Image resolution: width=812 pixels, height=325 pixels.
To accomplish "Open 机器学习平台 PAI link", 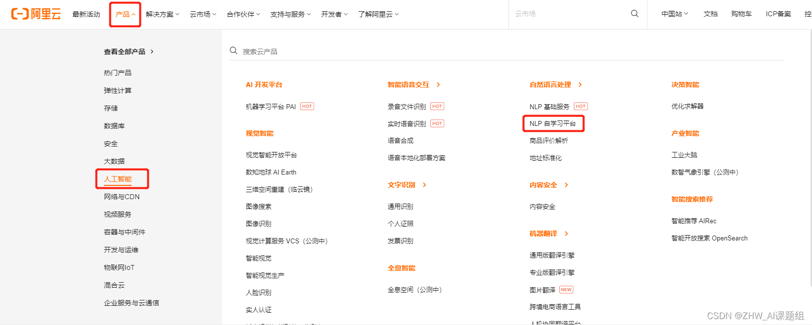I will coord(271,107).
